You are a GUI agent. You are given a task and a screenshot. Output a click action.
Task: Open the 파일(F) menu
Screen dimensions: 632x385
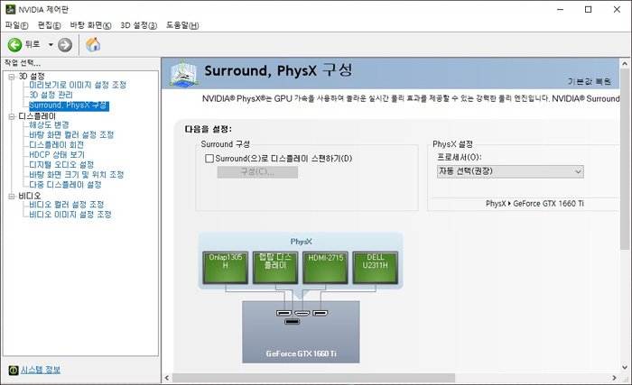[x=16, y=25]
